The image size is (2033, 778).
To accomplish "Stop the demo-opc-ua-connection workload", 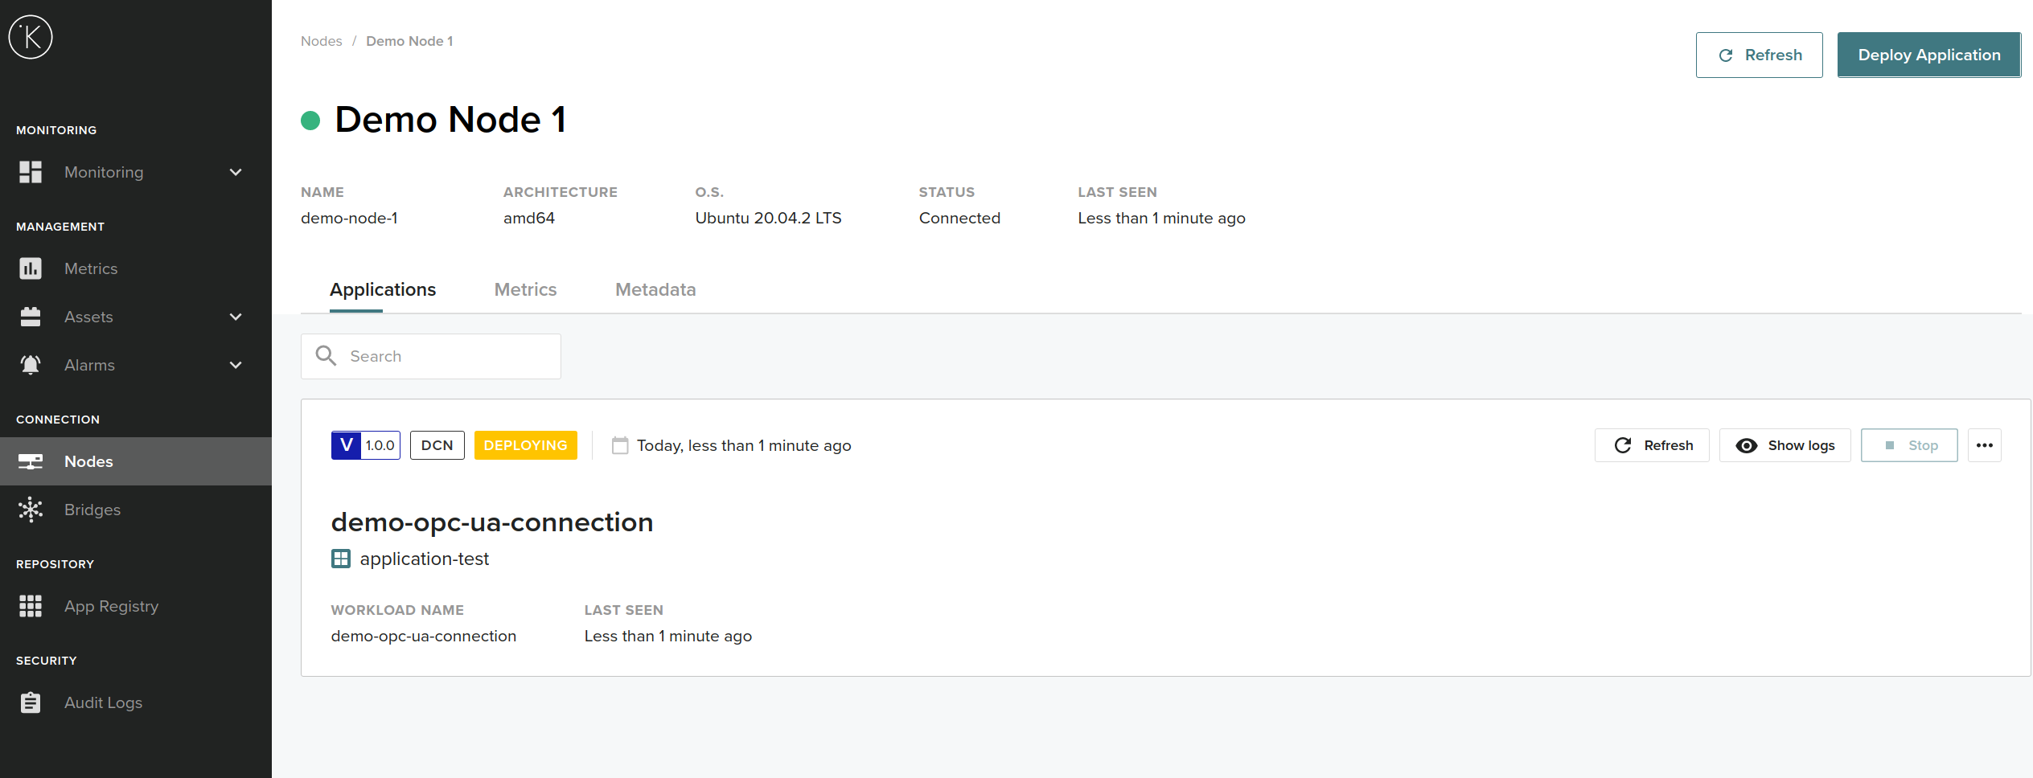I will tap(1908, 445).
